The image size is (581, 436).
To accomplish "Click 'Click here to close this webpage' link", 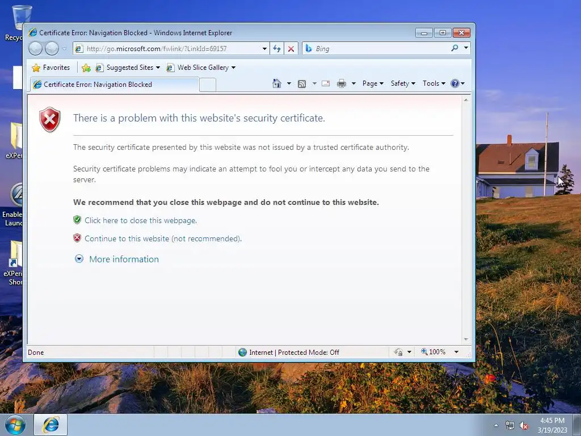I will (x=141, y=220).
